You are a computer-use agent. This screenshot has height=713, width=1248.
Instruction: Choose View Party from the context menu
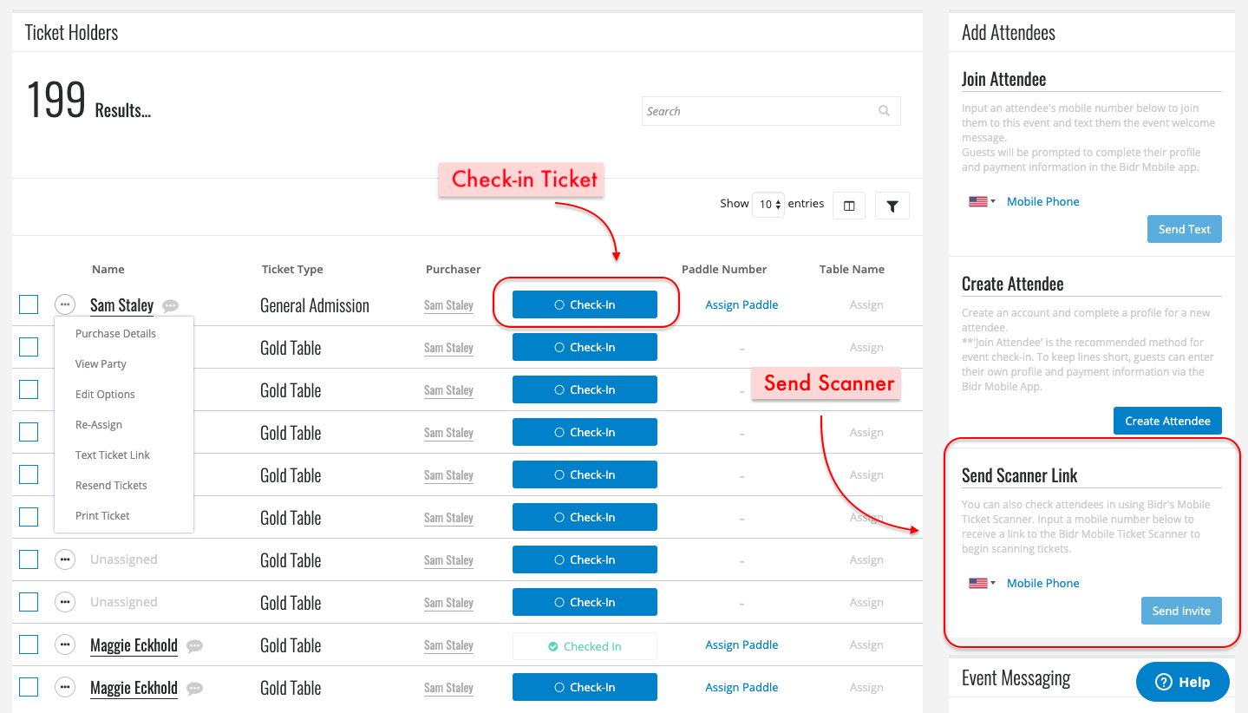tap(101, 364)
